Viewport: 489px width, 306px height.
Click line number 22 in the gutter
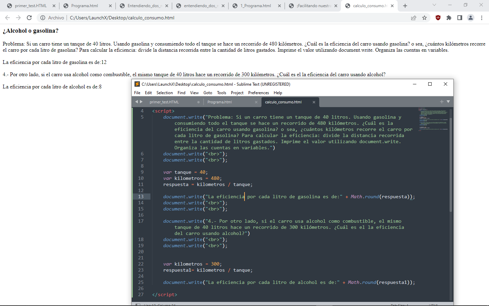click(x=141, y=264)
